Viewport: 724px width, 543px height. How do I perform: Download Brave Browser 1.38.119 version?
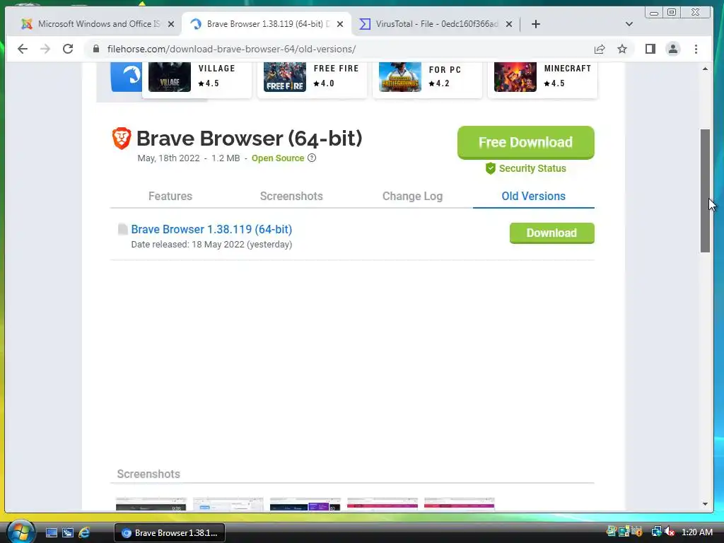point(551,233)
